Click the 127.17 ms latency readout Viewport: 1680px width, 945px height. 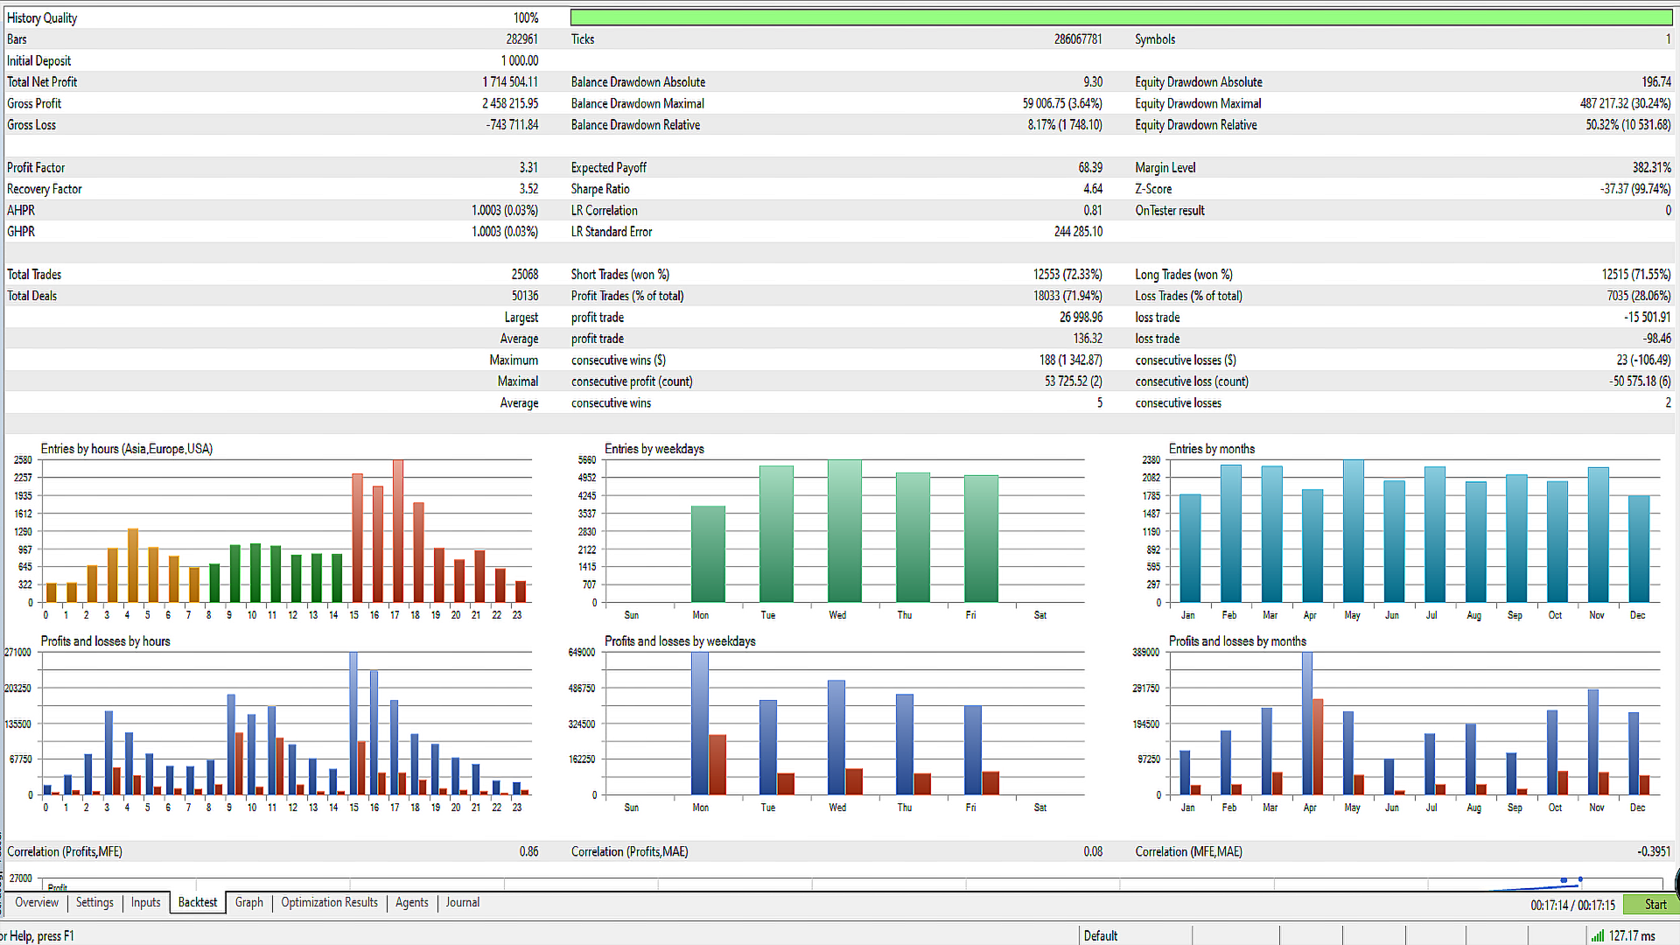click(x=1633, y=935)
